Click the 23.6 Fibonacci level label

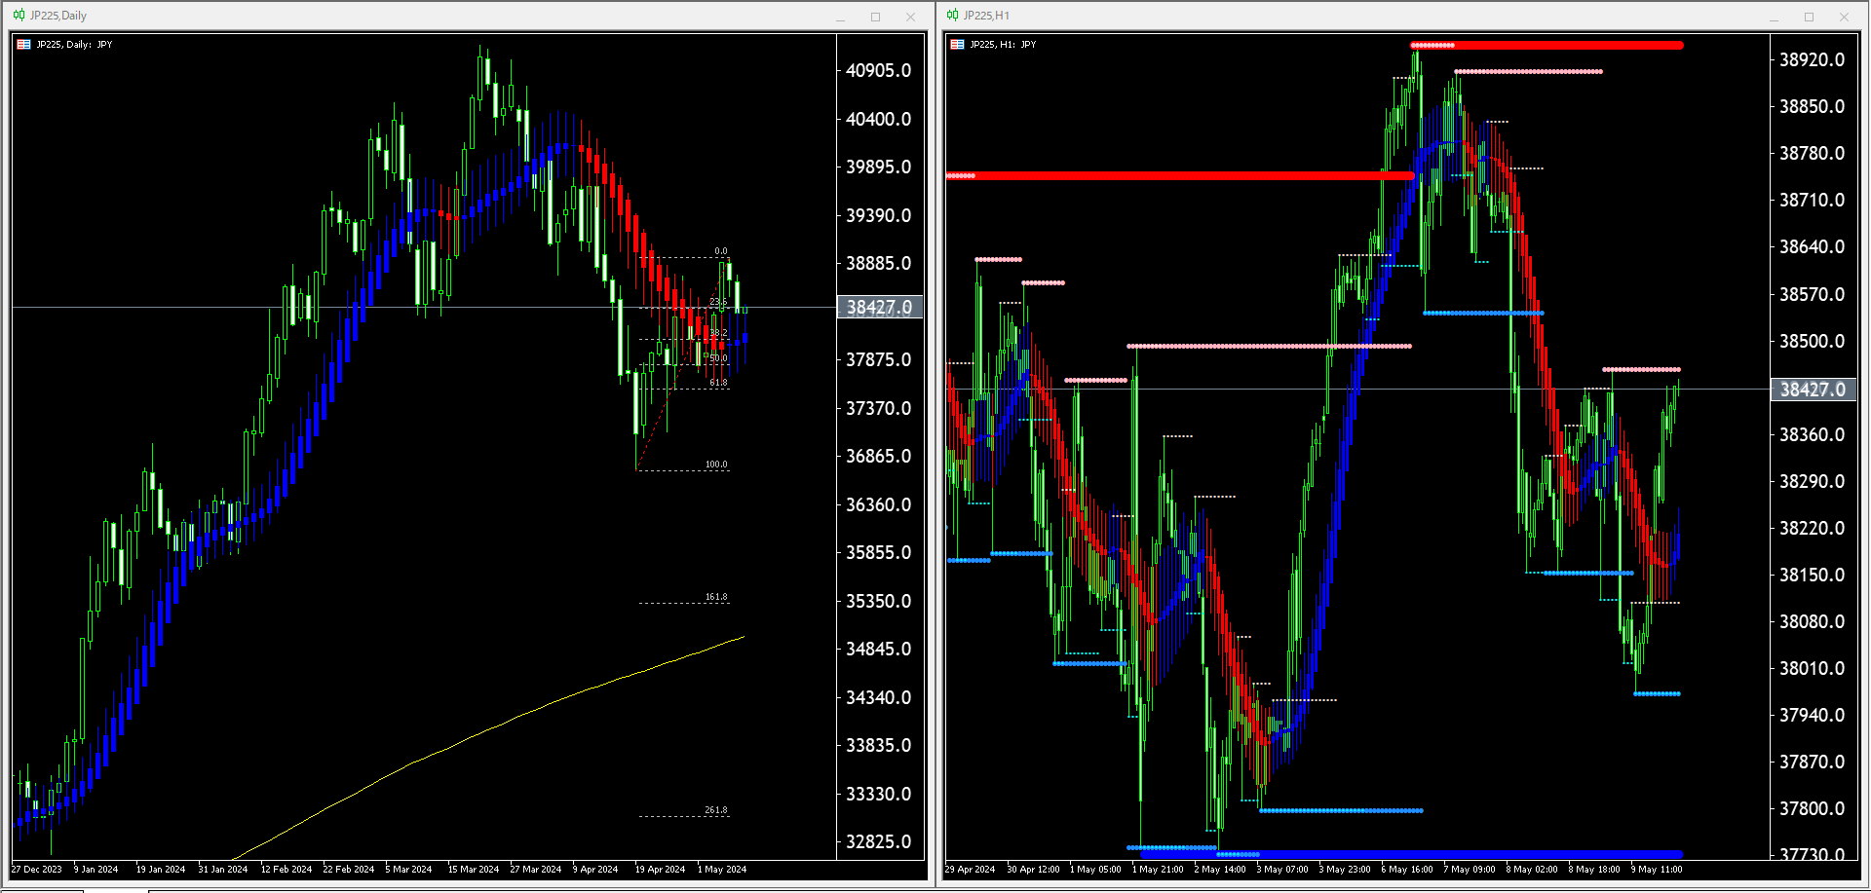(x=718, y=303)
